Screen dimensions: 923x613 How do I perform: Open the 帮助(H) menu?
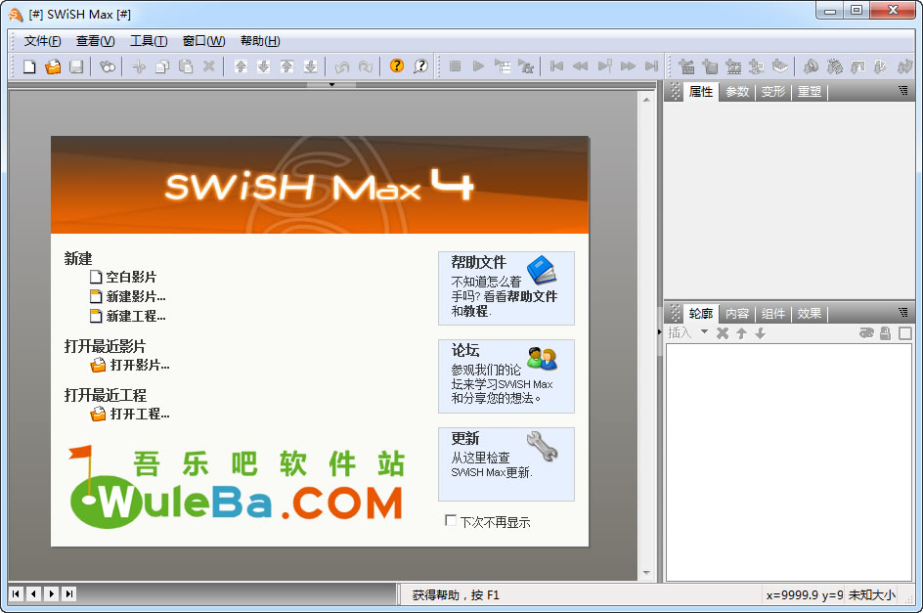click(x=260, y=41)
